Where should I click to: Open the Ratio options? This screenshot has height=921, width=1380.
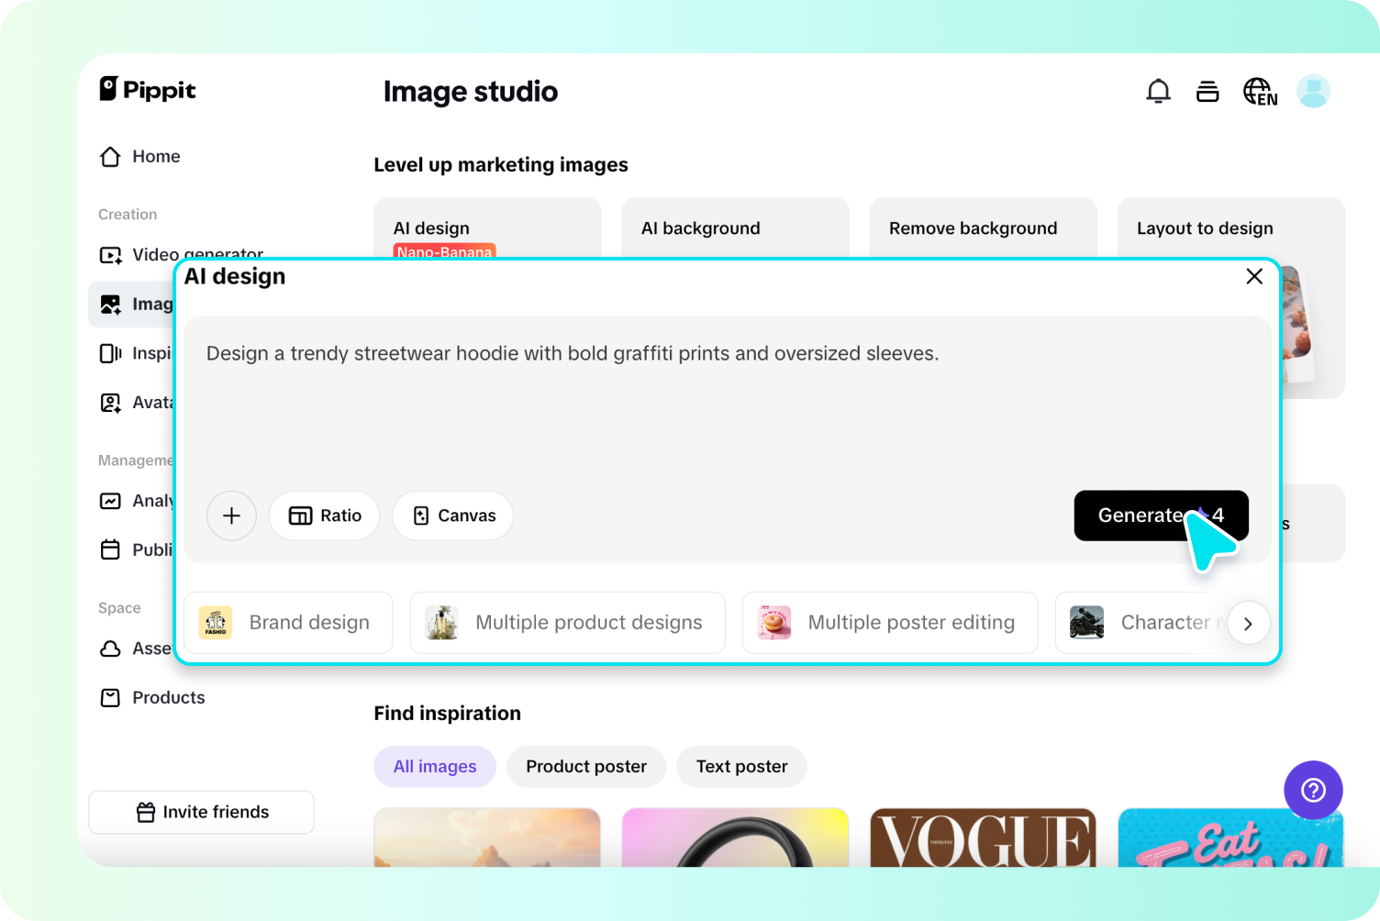pyautogui.click(x=324, y=516)
